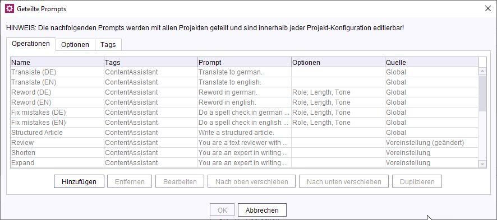Click the scrollbar up arrow in the table
Screen dimensions: 497x220
(x=482, y=71)
